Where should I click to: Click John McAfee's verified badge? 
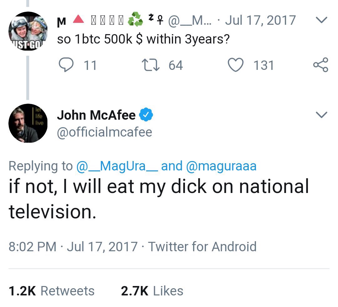[x=146, y=115]
